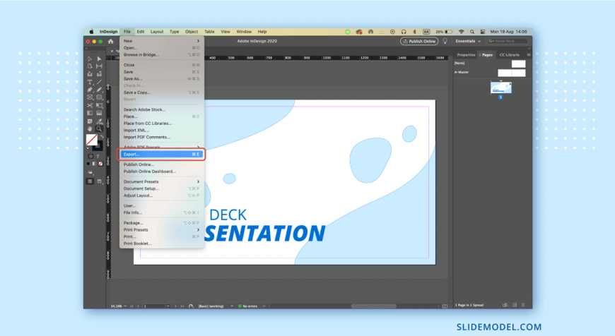Click the lightbulb Learn icon

click(x=445, y=41)
